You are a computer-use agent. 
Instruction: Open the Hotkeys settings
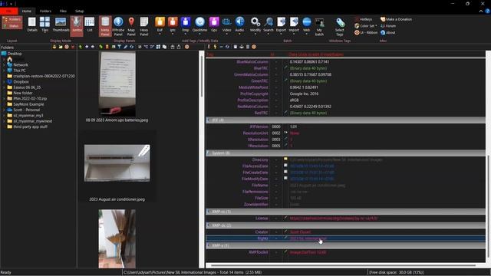tap(363, 19)
